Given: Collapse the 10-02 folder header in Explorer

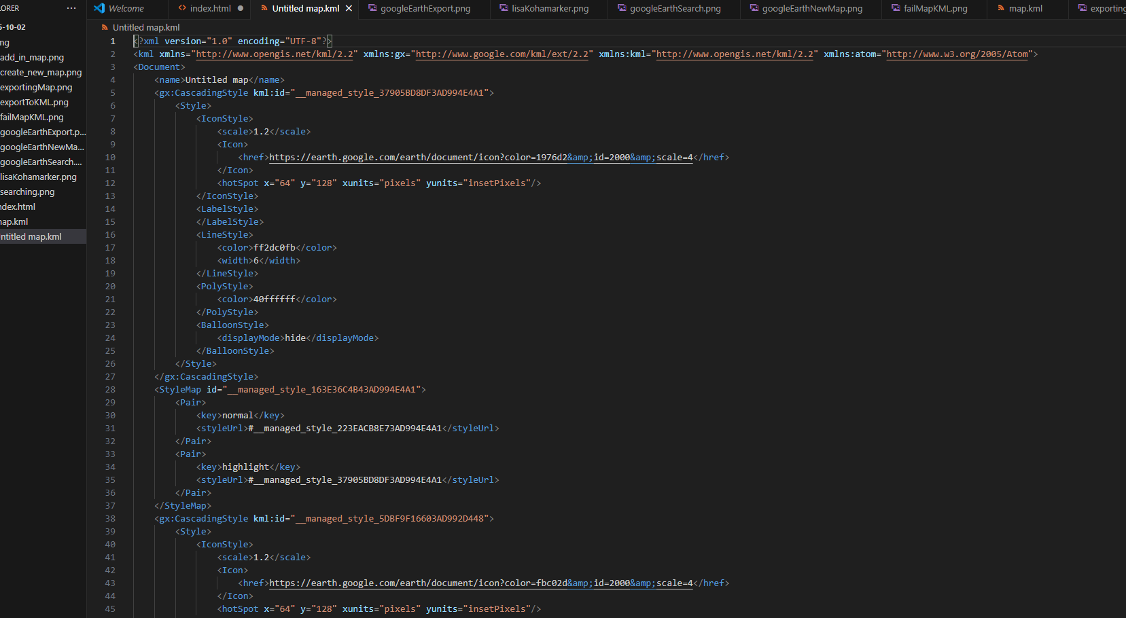Looking at the screenshot, I should coord(14,27).
